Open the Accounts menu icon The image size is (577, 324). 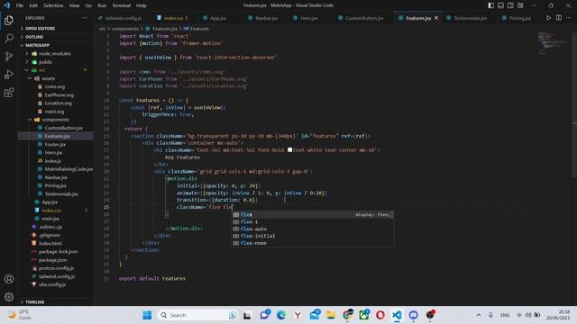coord(9,279)
